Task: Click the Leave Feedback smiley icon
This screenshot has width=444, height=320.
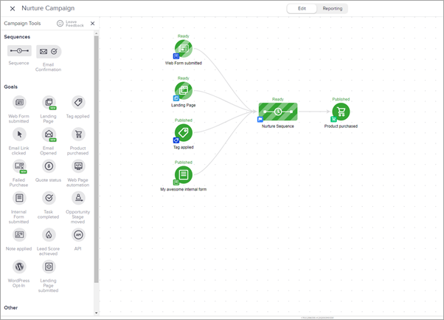Action: coord(60,23)
